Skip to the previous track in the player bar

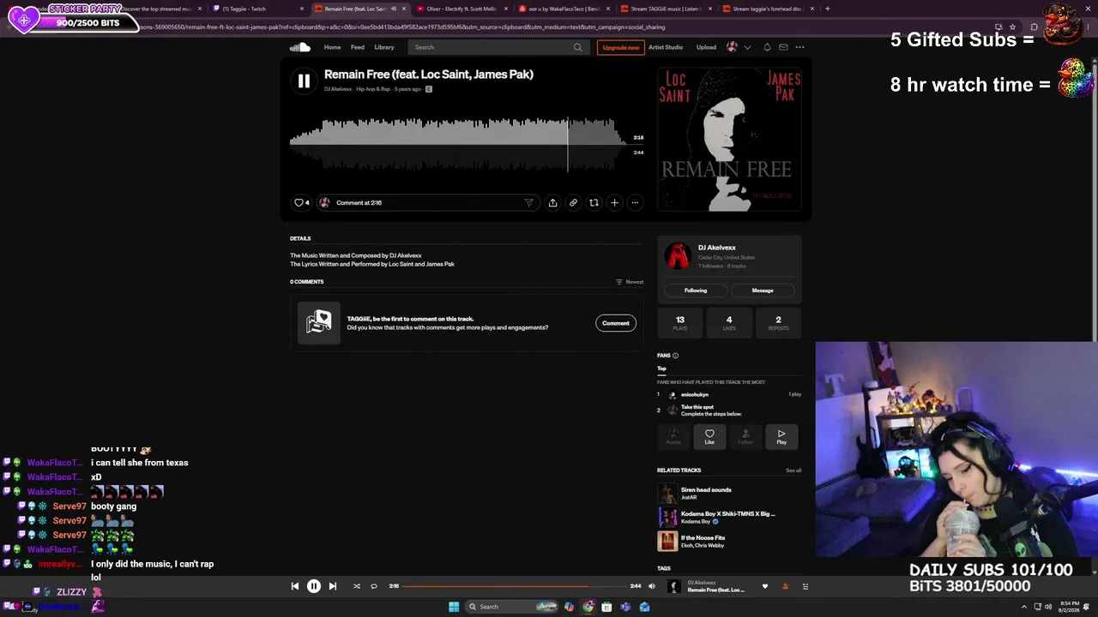(295, 586)
